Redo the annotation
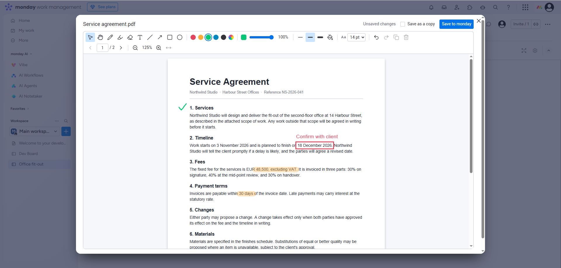This screenshot has width=561, height=268. point(386,37)
